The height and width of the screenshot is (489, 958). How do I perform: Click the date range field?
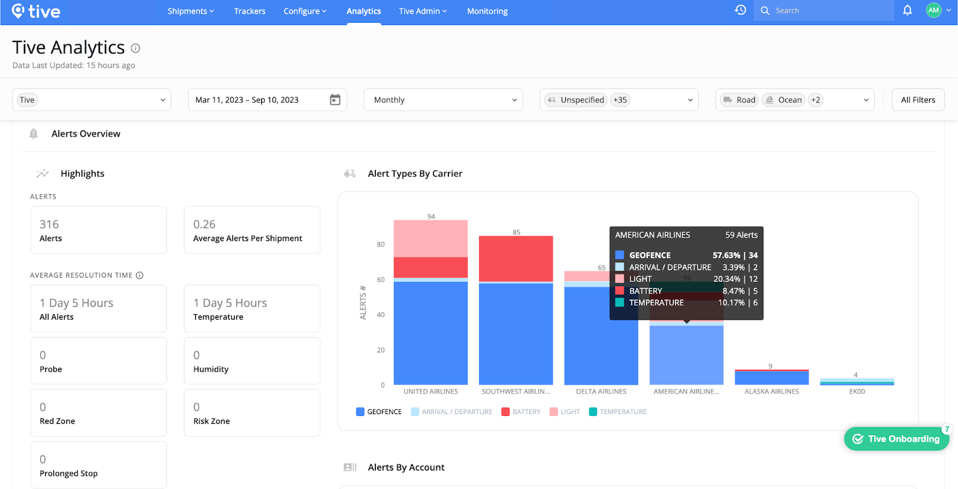[x=268, y=100]
